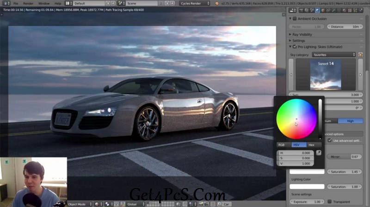Open the Particles properties tab icon
Image resolution: width=370 pixels, height=207 pixels.
[x=355, y=10]
